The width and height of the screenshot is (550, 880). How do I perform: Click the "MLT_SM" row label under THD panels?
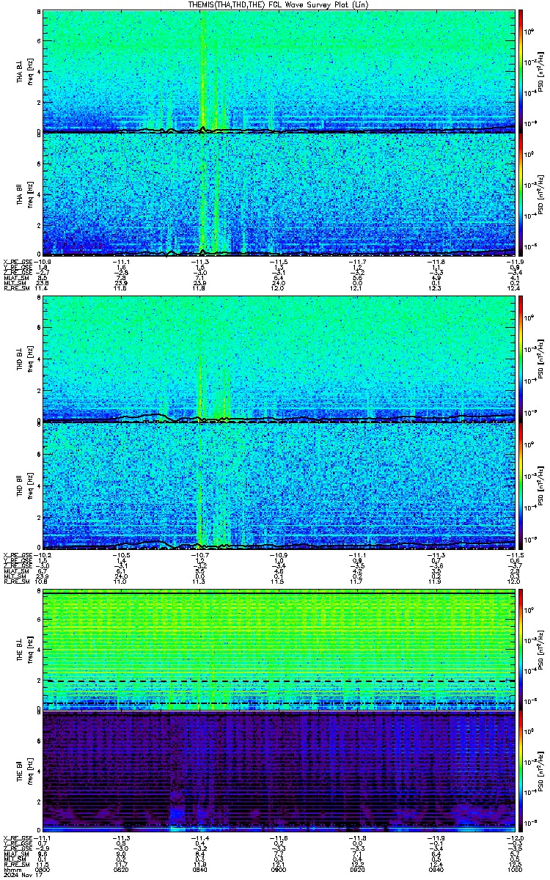(14, 577)
